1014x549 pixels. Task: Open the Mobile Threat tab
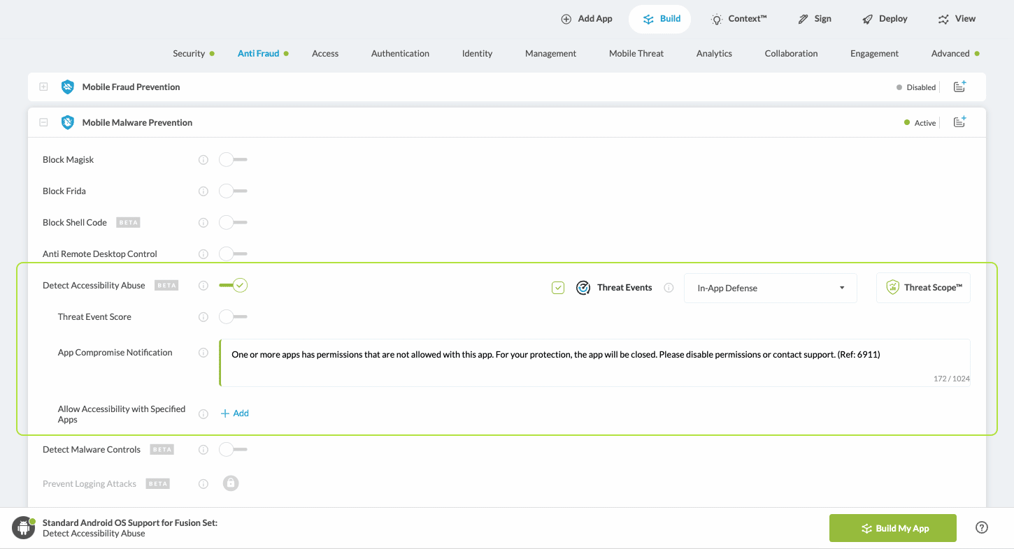[x=636, y=54]
